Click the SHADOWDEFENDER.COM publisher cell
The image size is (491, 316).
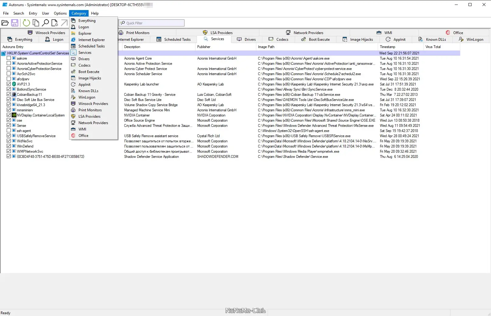point(218,157)
